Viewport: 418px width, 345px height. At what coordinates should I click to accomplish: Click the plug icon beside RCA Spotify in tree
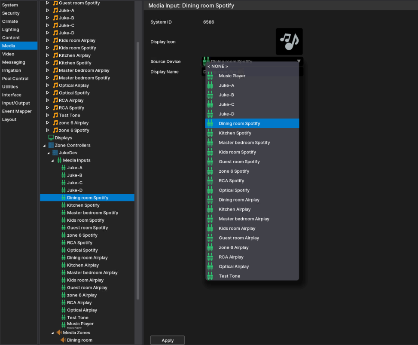coord(64,243)
